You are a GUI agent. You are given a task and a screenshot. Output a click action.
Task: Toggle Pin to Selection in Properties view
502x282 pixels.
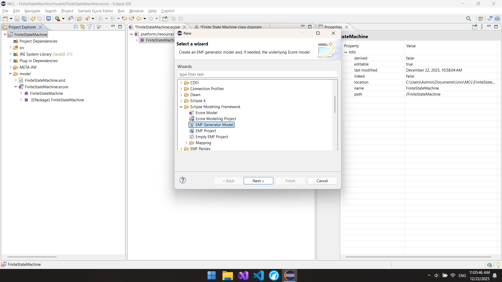pos(475,27)
